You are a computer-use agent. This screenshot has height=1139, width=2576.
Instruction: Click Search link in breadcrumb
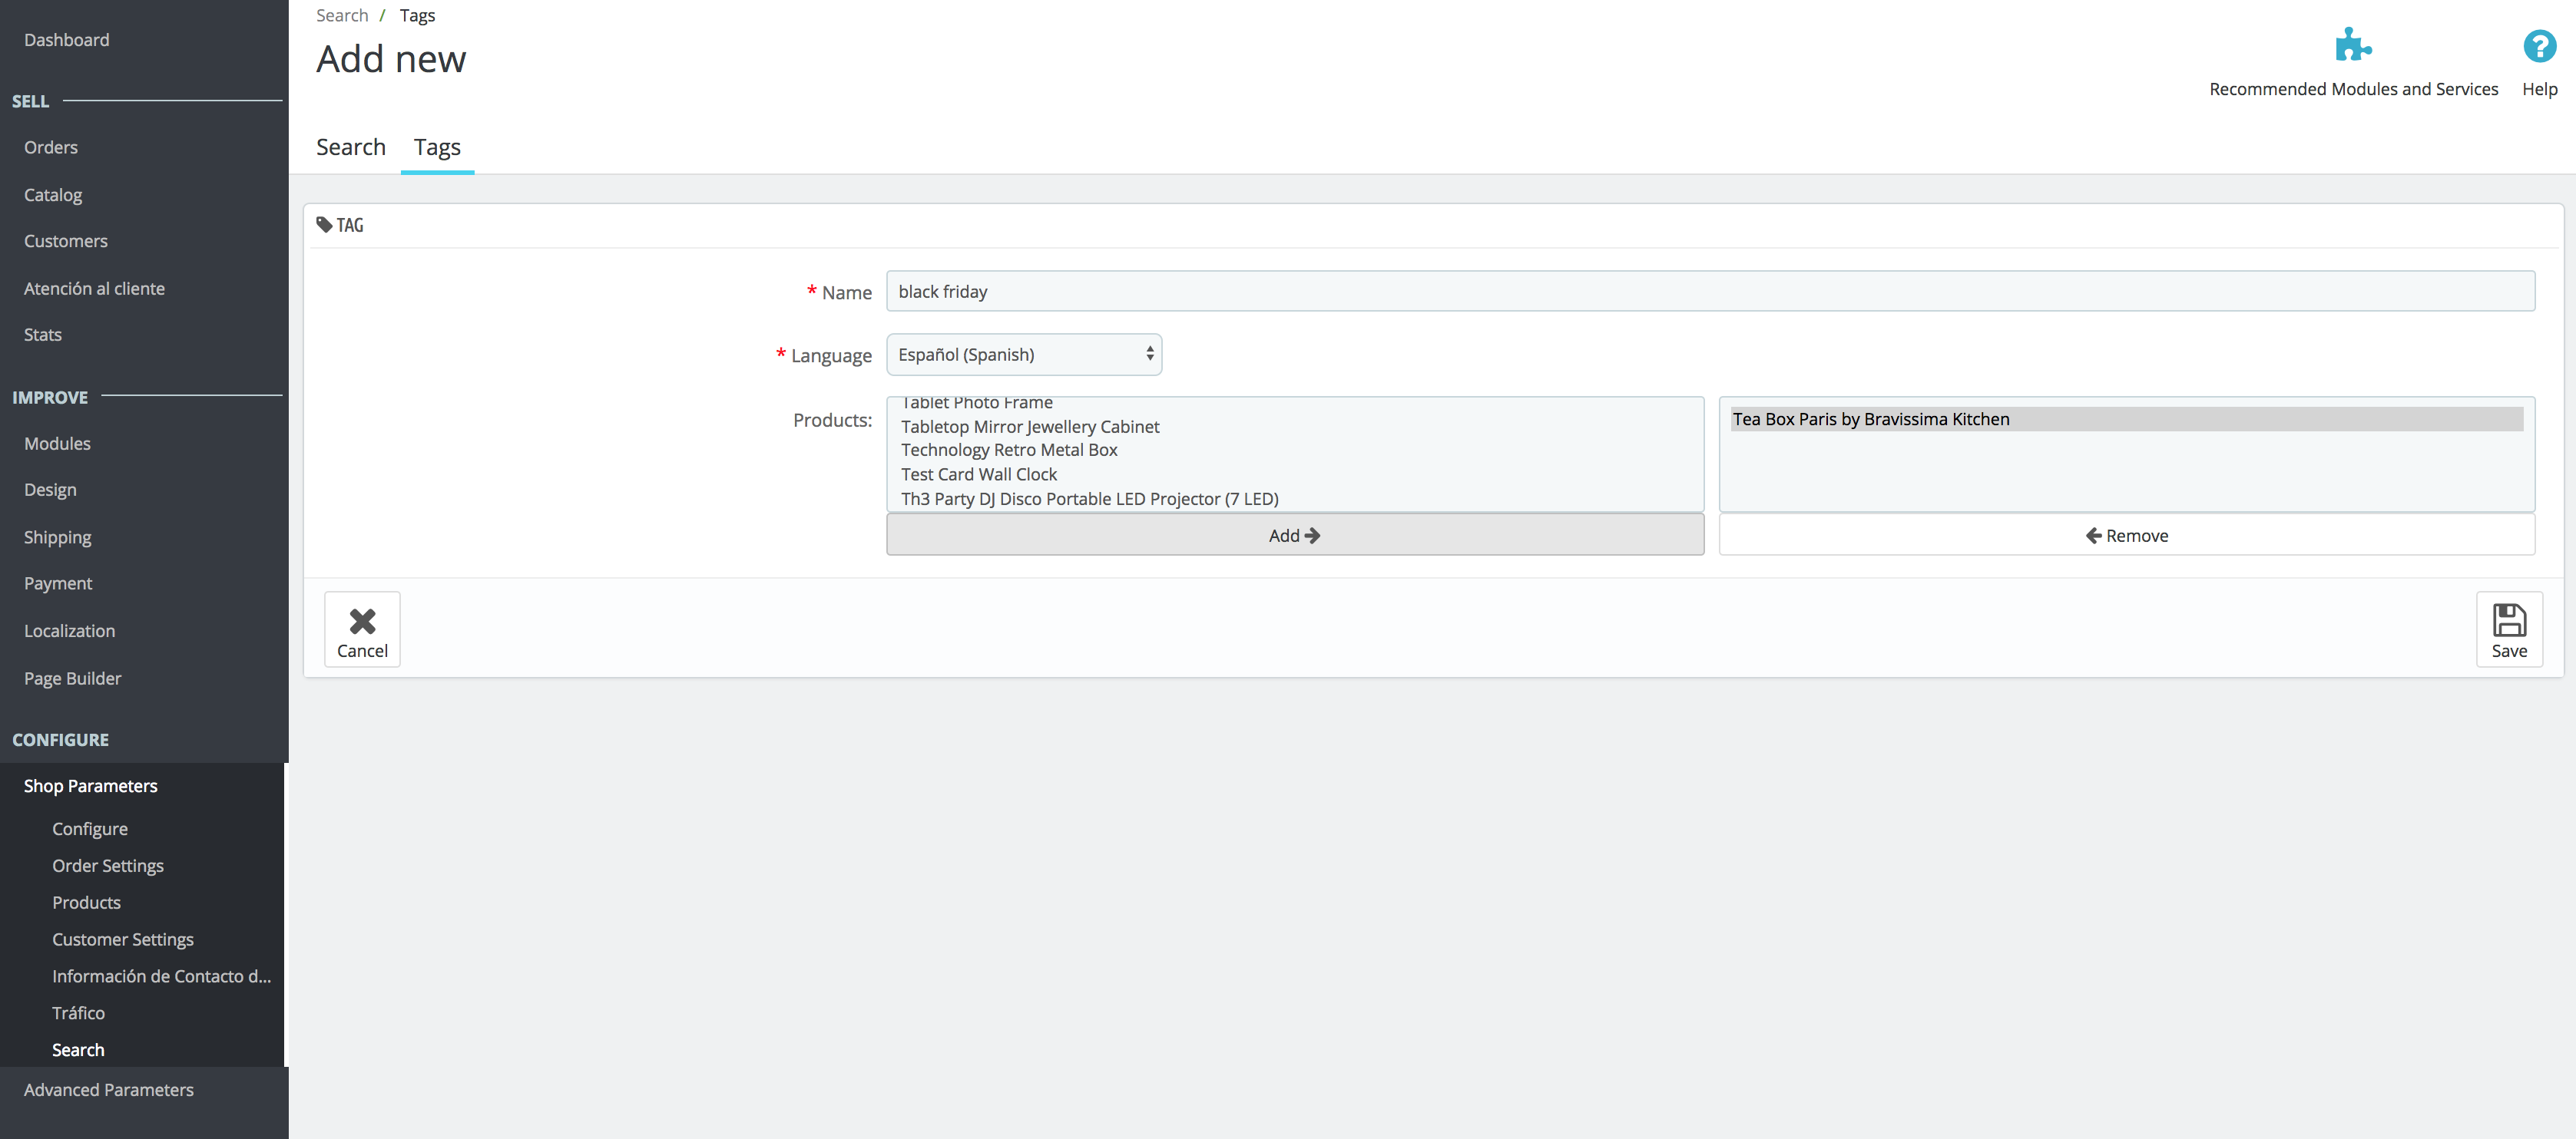point(342,15)
